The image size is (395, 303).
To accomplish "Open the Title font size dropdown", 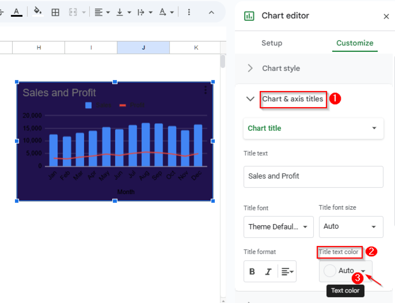I will pyautogui.click(x=351, y=227).
